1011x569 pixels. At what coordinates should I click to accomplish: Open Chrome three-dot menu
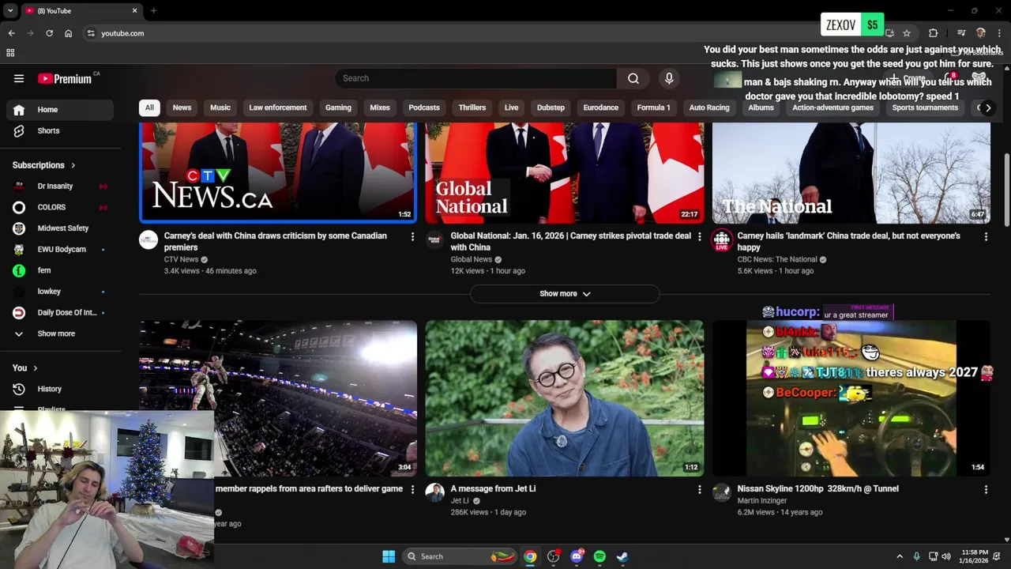[1000, 33]
